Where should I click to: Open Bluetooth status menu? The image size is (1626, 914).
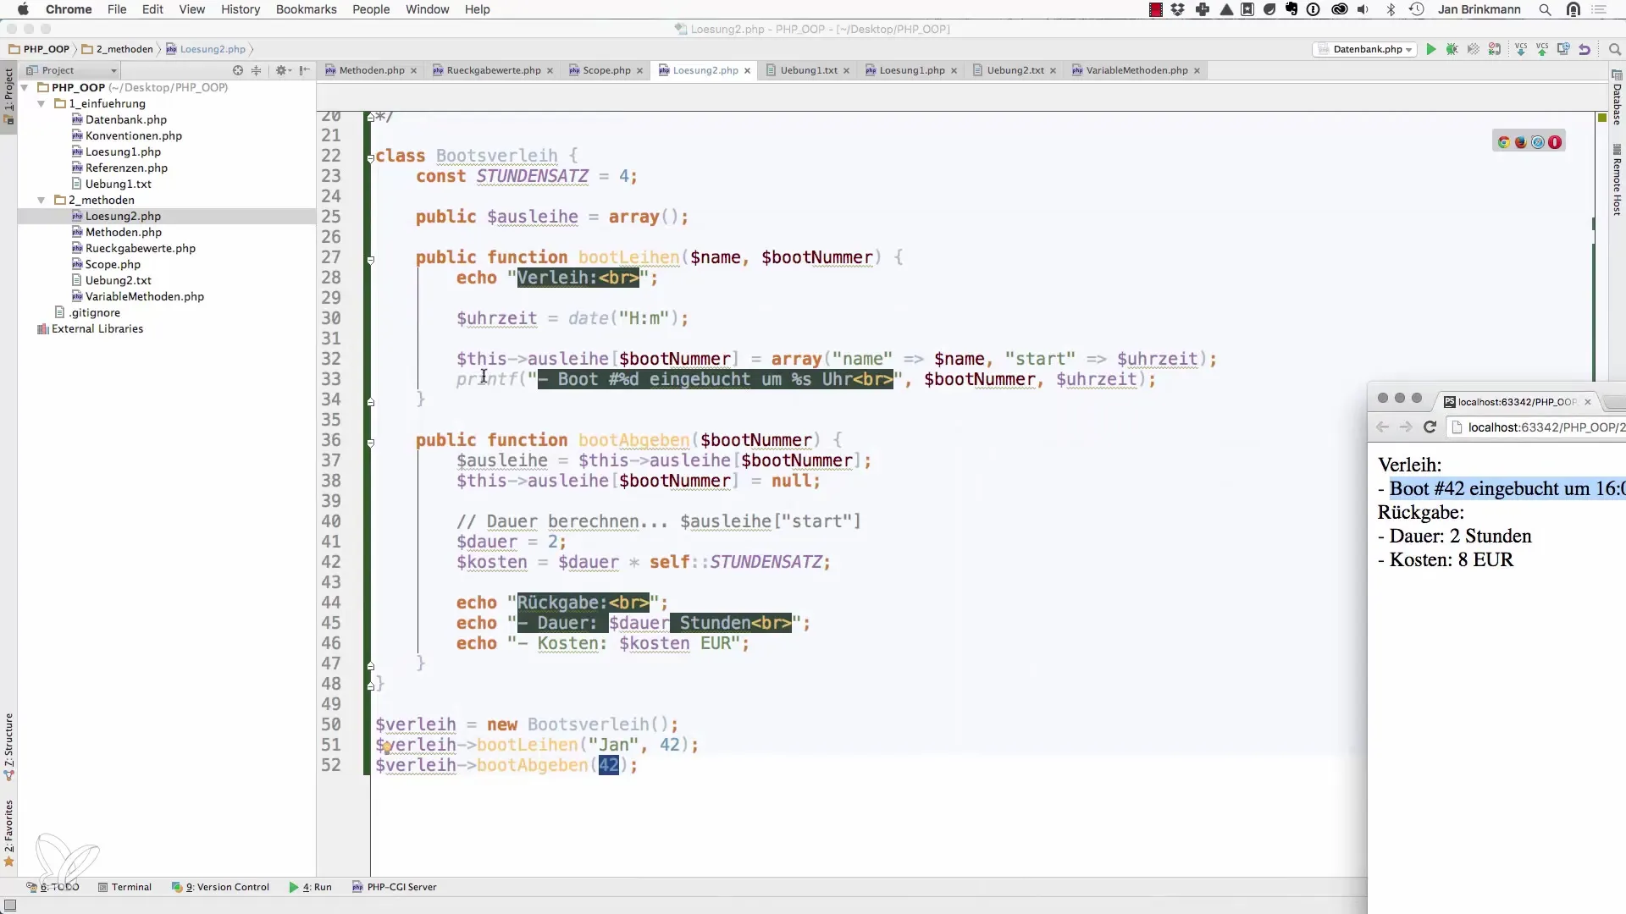[x=1391, y=9]
